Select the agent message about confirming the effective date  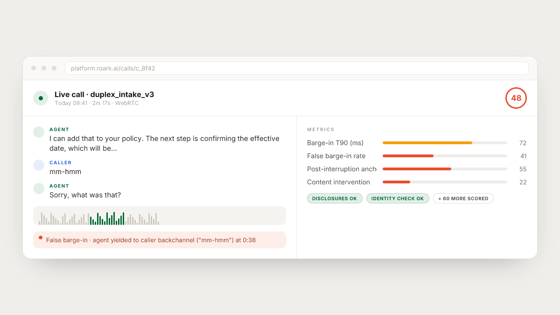click(x=164, y=143)
